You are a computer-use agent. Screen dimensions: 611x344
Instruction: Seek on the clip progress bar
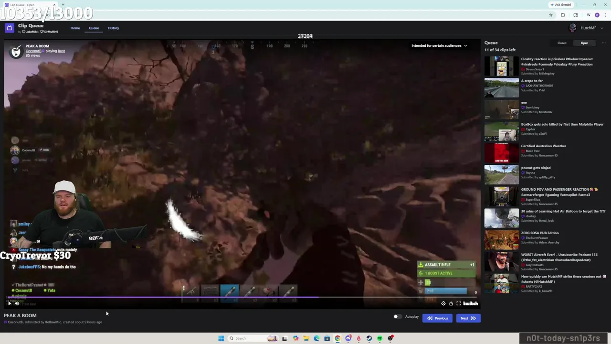click(x=242, y=298)
